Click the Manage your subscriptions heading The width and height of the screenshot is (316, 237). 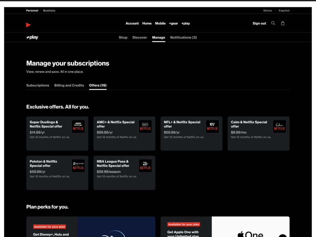68,63
